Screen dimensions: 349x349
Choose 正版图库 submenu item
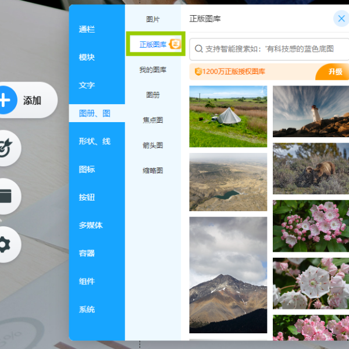153,45
